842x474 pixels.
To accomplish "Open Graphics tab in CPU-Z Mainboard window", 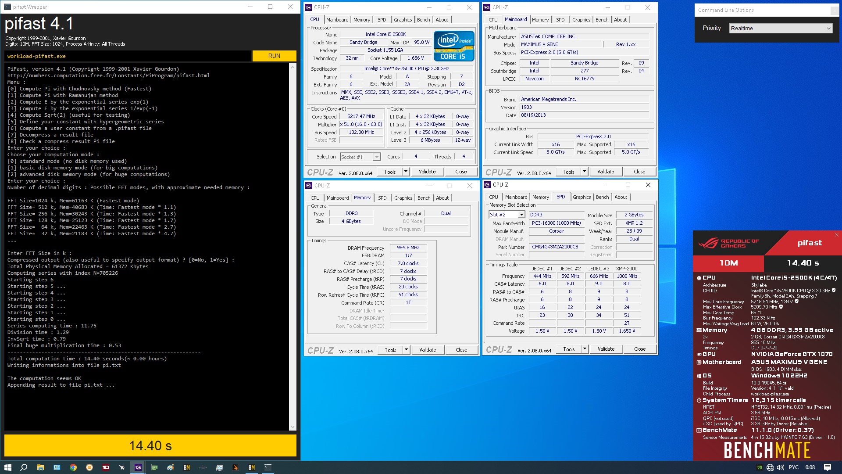I will click(x=581, y=20).
